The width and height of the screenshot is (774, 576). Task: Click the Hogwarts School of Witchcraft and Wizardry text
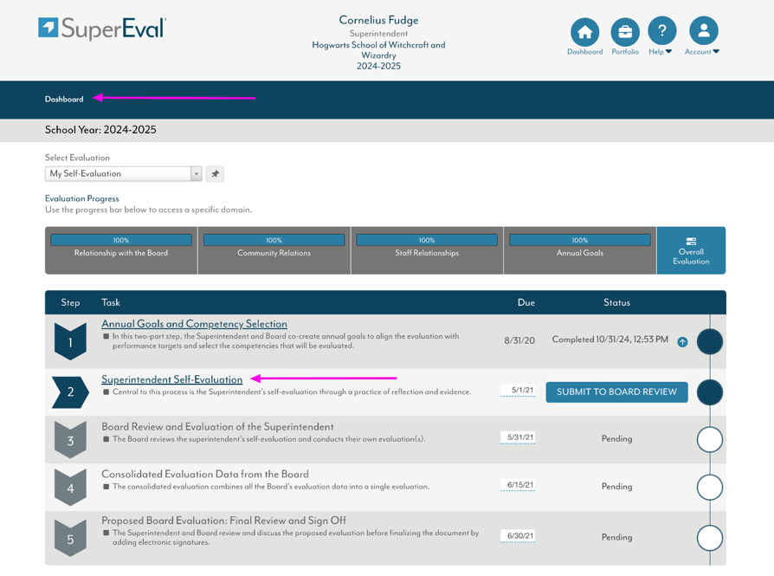[x=378, y=50]
